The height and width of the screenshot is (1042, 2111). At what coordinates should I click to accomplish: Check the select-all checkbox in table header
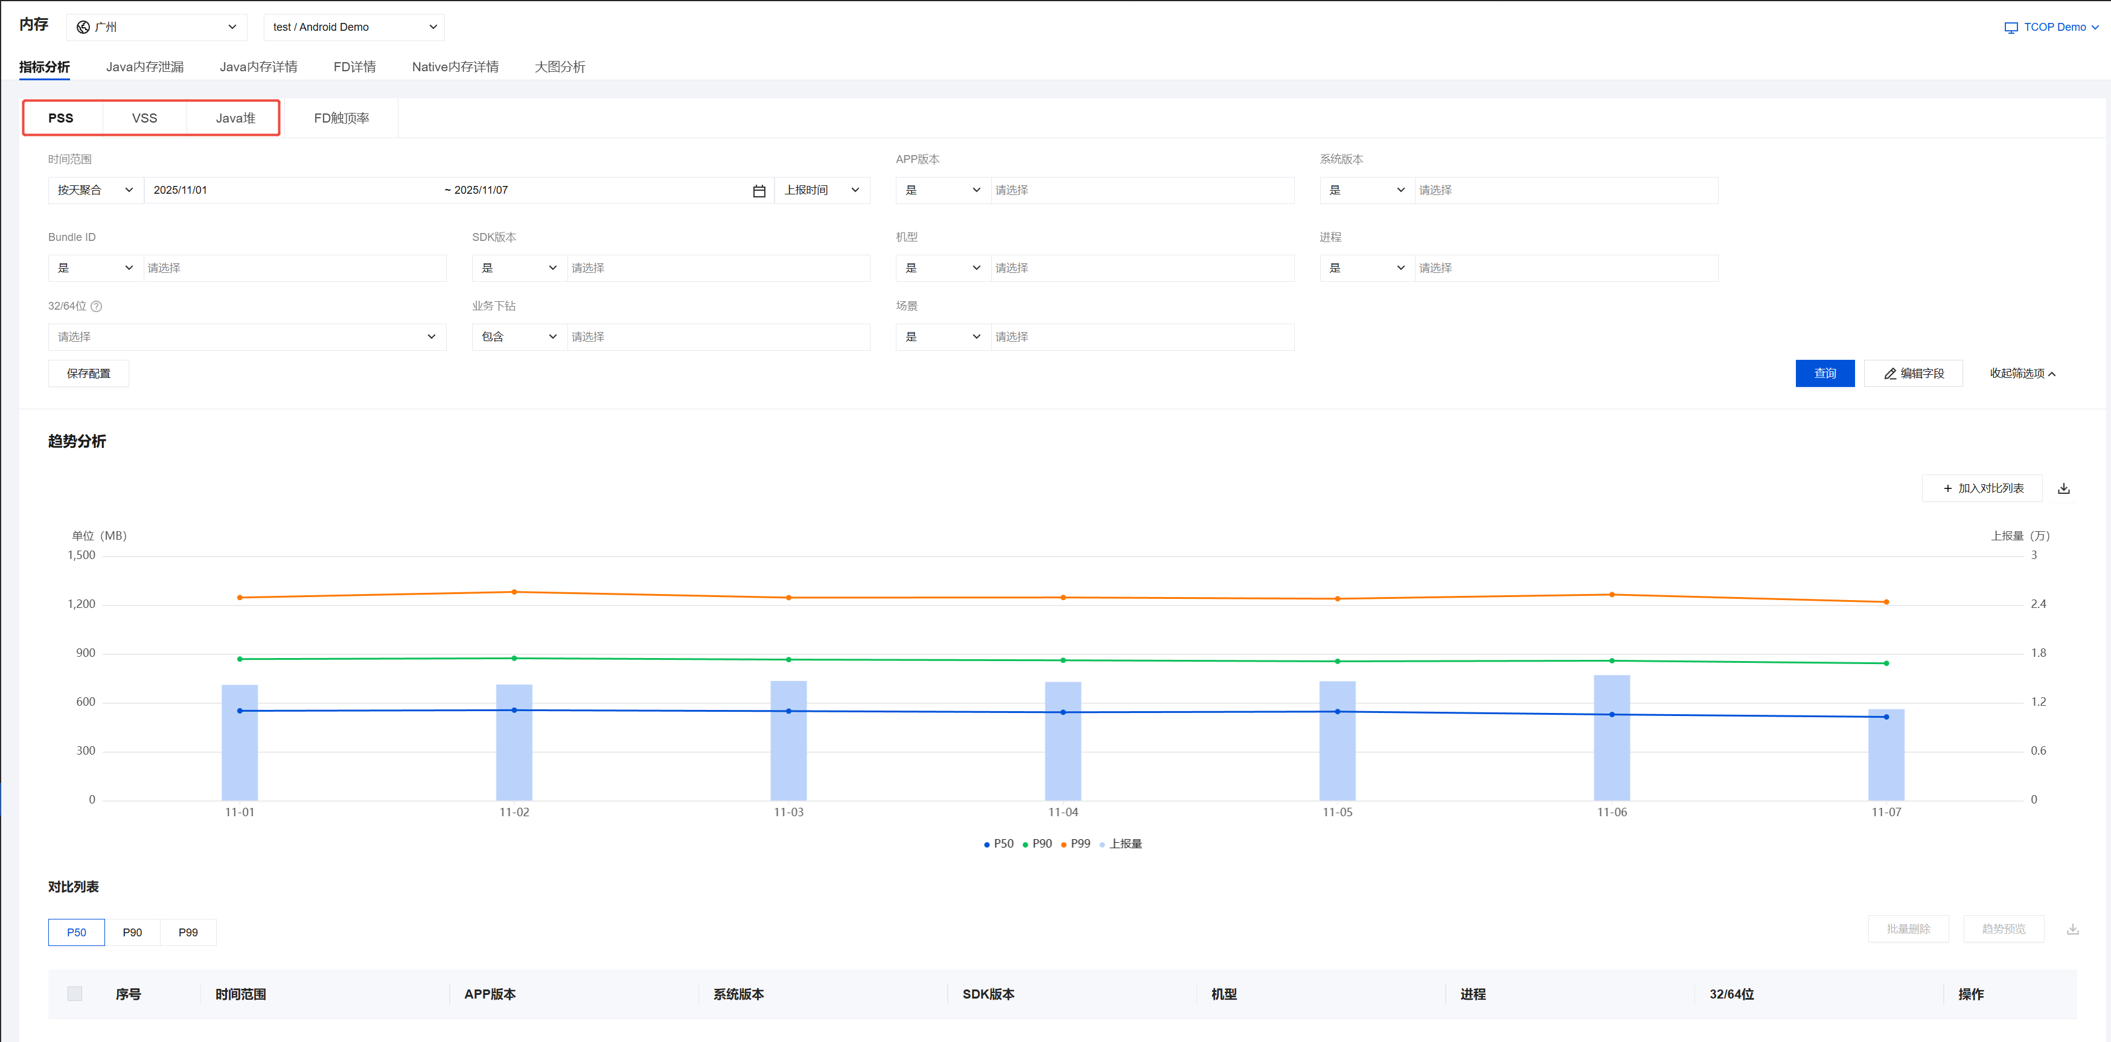(x=75, y=994)
